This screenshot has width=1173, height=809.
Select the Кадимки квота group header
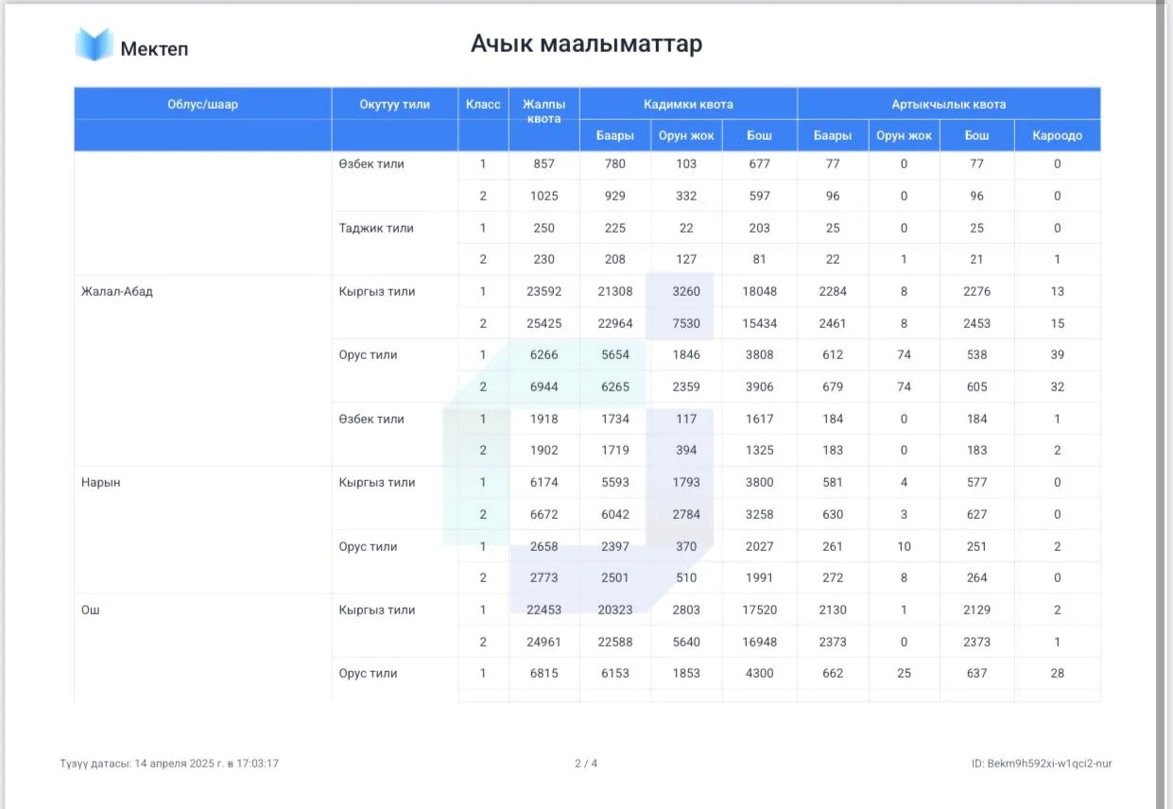(688, 104)
